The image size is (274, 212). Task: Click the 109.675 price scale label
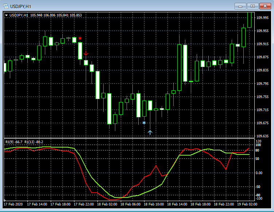pyautogui.click(x=262, y=123)
